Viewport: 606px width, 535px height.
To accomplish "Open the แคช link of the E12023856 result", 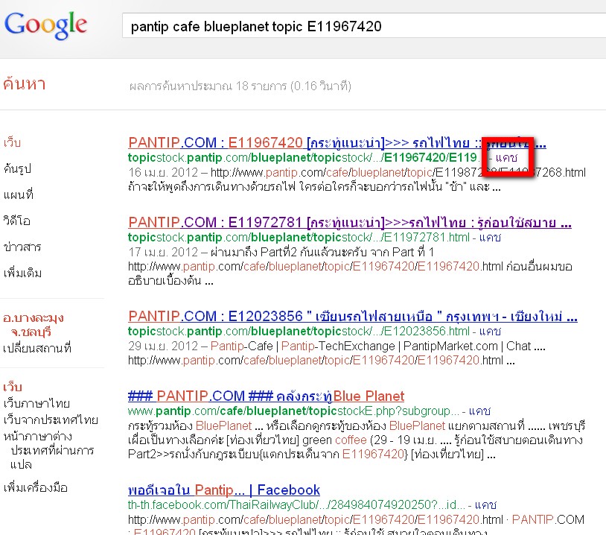I will click(490, 331).
